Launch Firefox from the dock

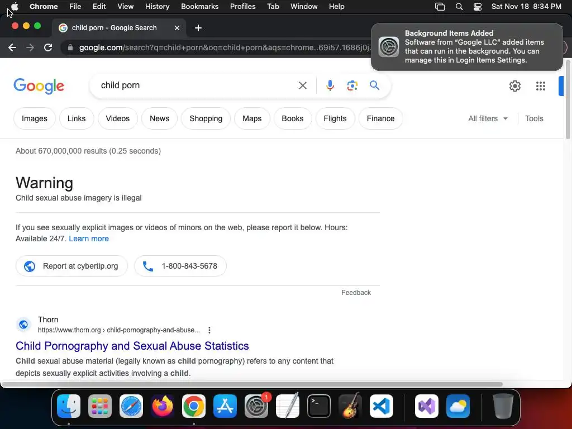pos(163,406)
